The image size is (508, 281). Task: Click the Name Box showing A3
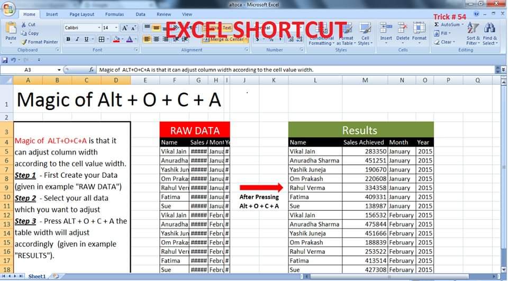29,70
